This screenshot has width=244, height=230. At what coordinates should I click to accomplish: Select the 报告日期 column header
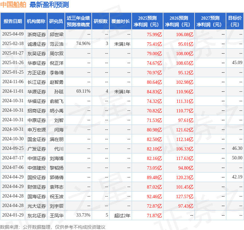[x=12, y=21]
